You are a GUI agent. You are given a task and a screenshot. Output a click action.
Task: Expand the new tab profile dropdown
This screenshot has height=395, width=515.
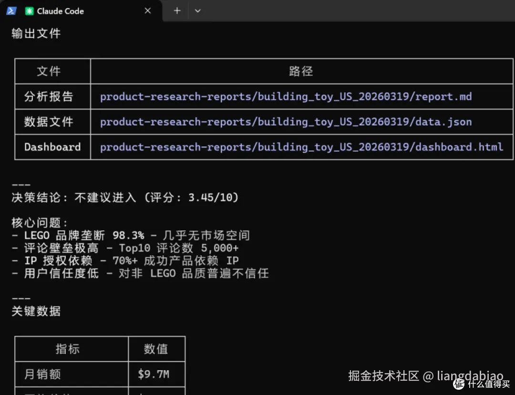coord(197,11)
